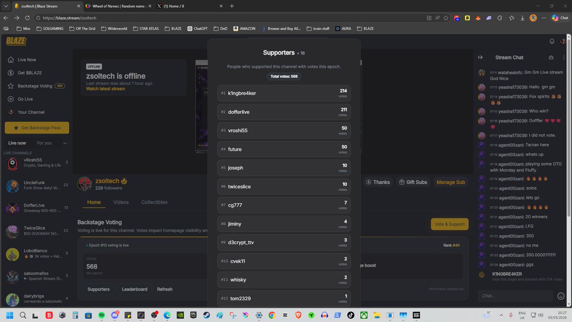
Task: Open the emoji picker in chat
Action: [x=561, y=296]
